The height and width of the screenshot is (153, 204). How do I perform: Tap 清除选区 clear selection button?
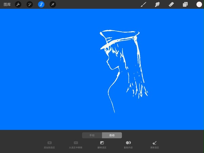(x=154, y=145)
